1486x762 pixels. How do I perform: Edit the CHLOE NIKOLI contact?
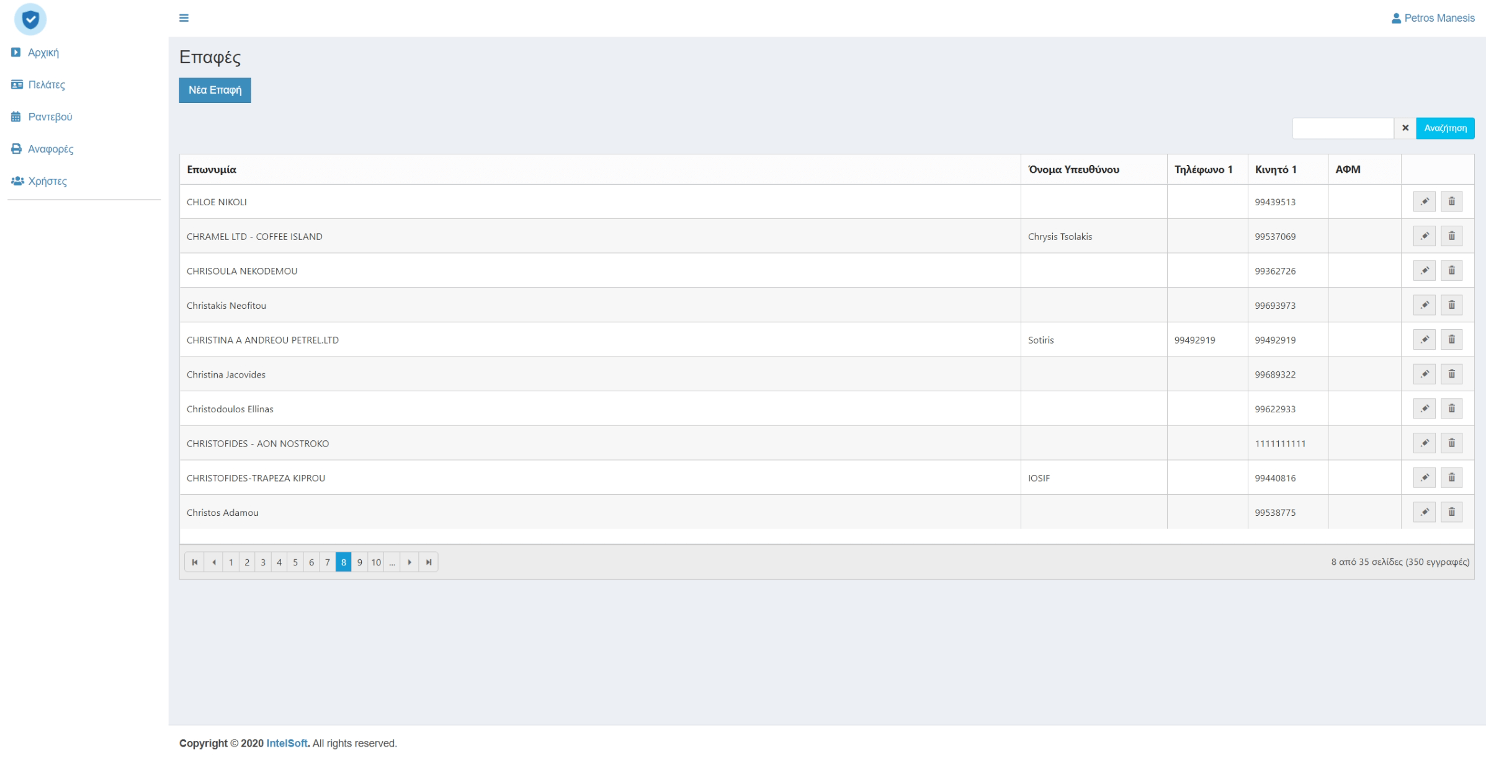click(x=1424, y=202)
